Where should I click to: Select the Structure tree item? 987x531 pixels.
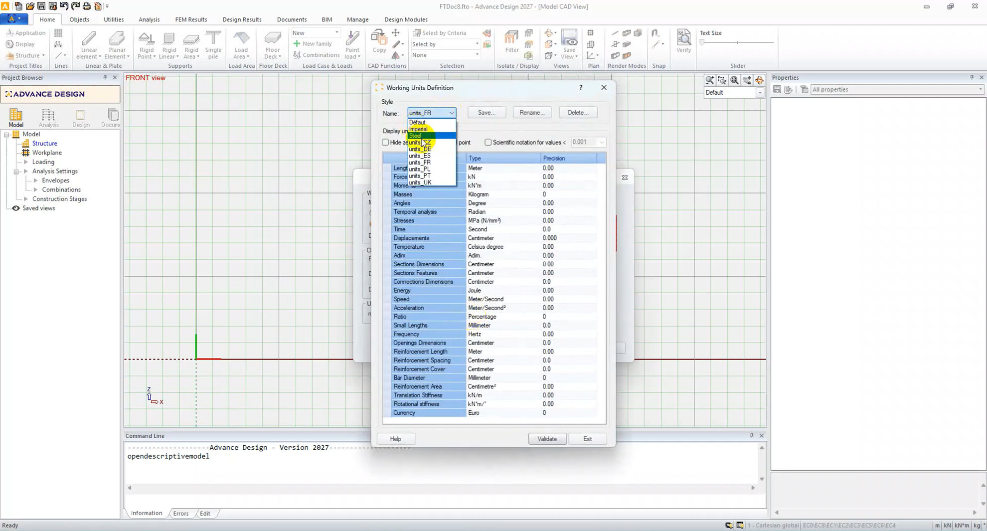click(44, 143)
